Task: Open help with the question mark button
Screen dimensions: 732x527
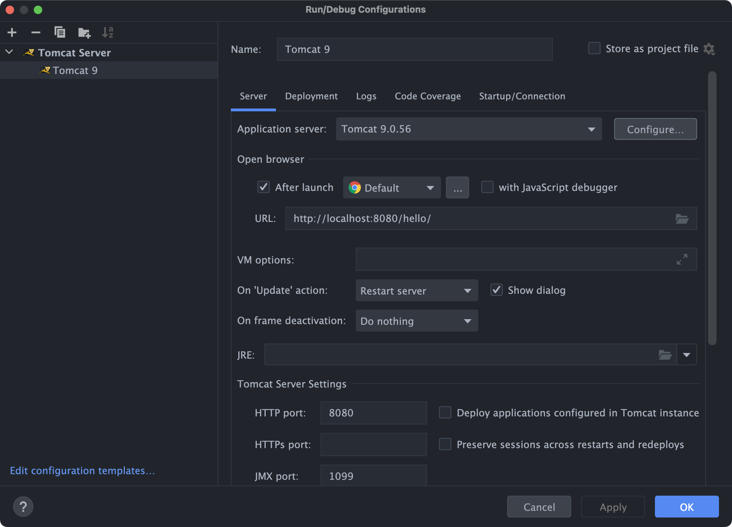Action: 23,507
